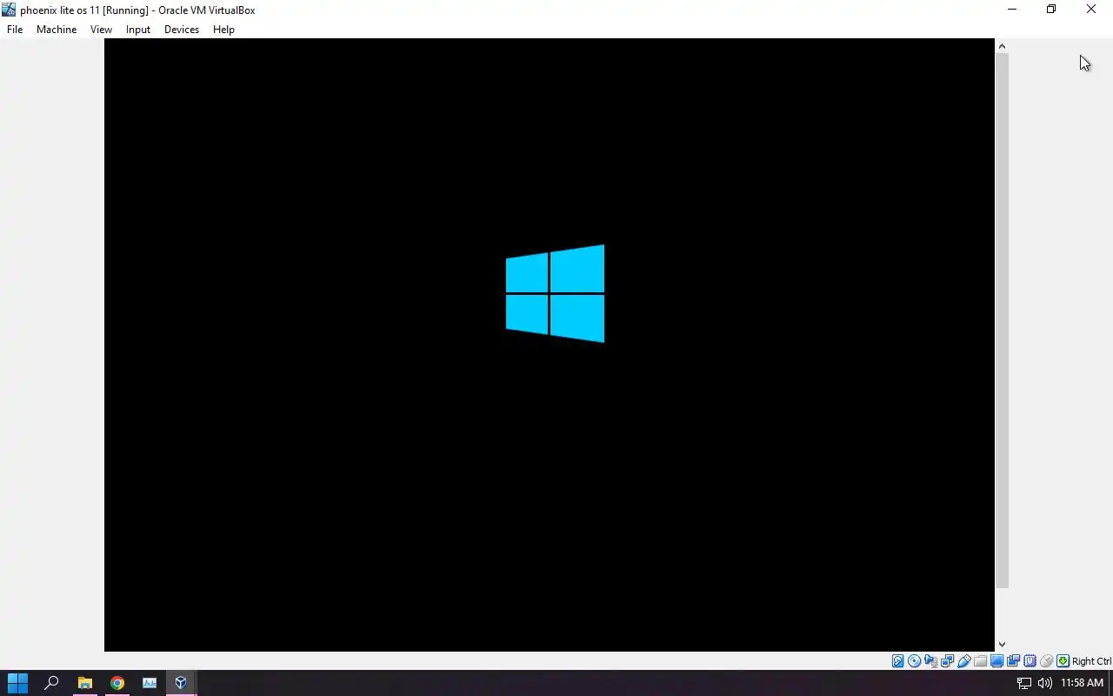
Task: Click the vertical scrollbar thumb
Action: tap(1002, 321)
